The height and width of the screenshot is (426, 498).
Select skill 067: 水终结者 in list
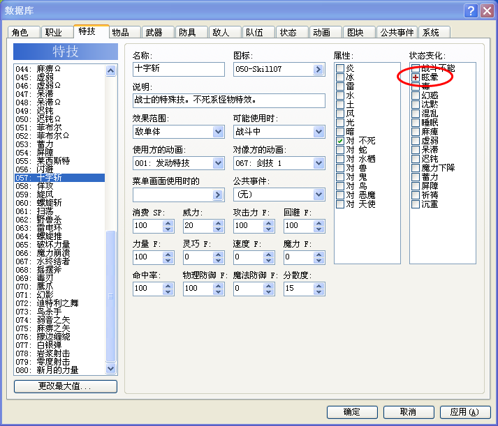(x=59, y=261)
